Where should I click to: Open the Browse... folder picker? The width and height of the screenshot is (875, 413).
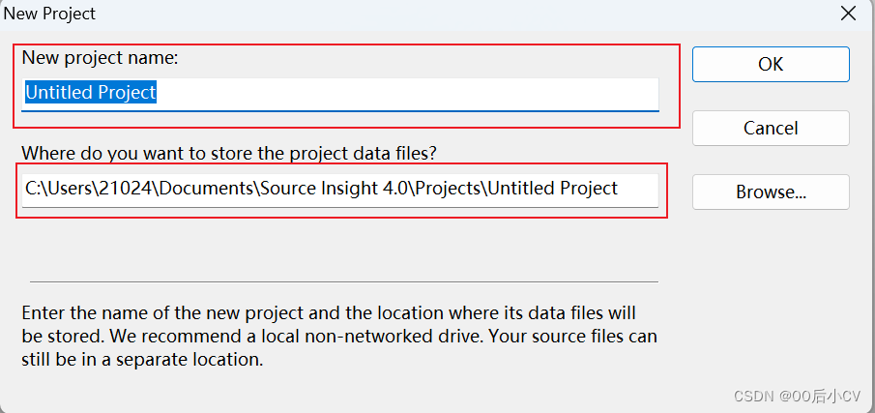click(x=771, y=192)
